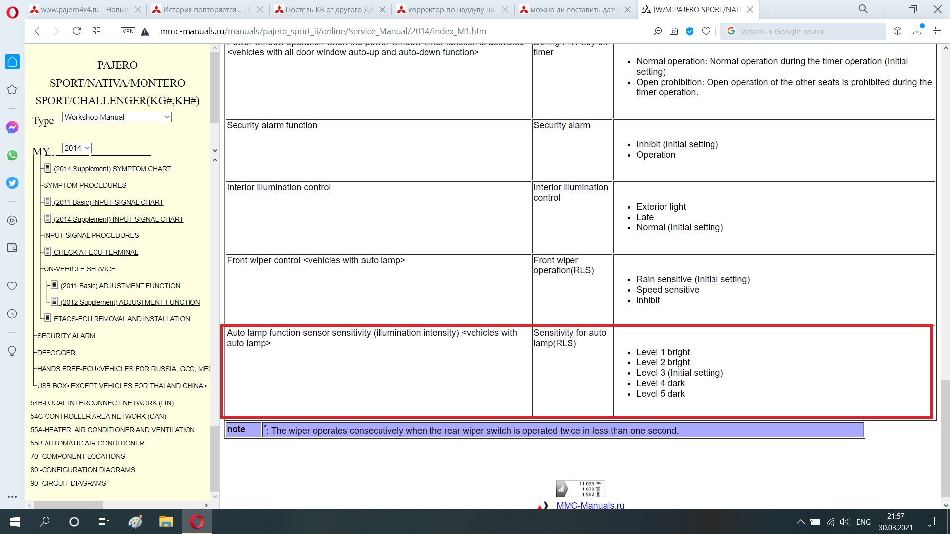This screenshot has height=534, width=950.
Task: Click the snapshot camera icon
Action: (674, 31)
